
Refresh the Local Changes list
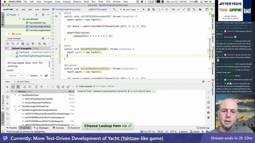pyautogui.click(x=8, y=44)
